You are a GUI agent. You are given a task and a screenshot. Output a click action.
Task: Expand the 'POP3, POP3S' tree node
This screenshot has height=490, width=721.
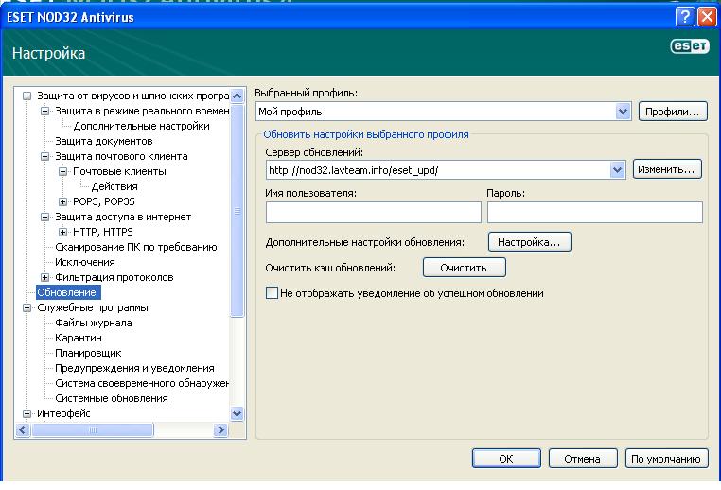click(x=63, y=201)
